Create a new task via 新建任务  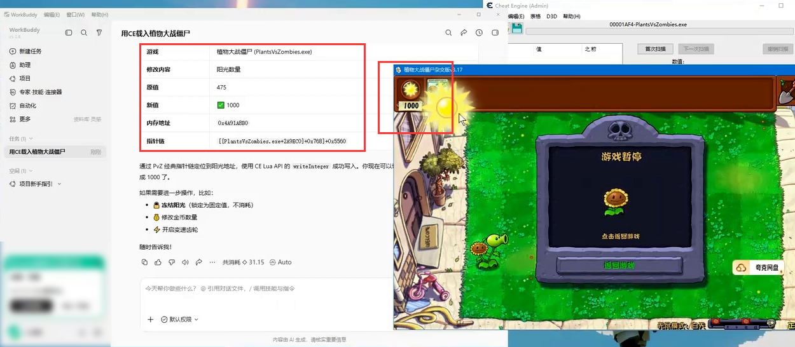pyautogui.click(x=31, y=51)
